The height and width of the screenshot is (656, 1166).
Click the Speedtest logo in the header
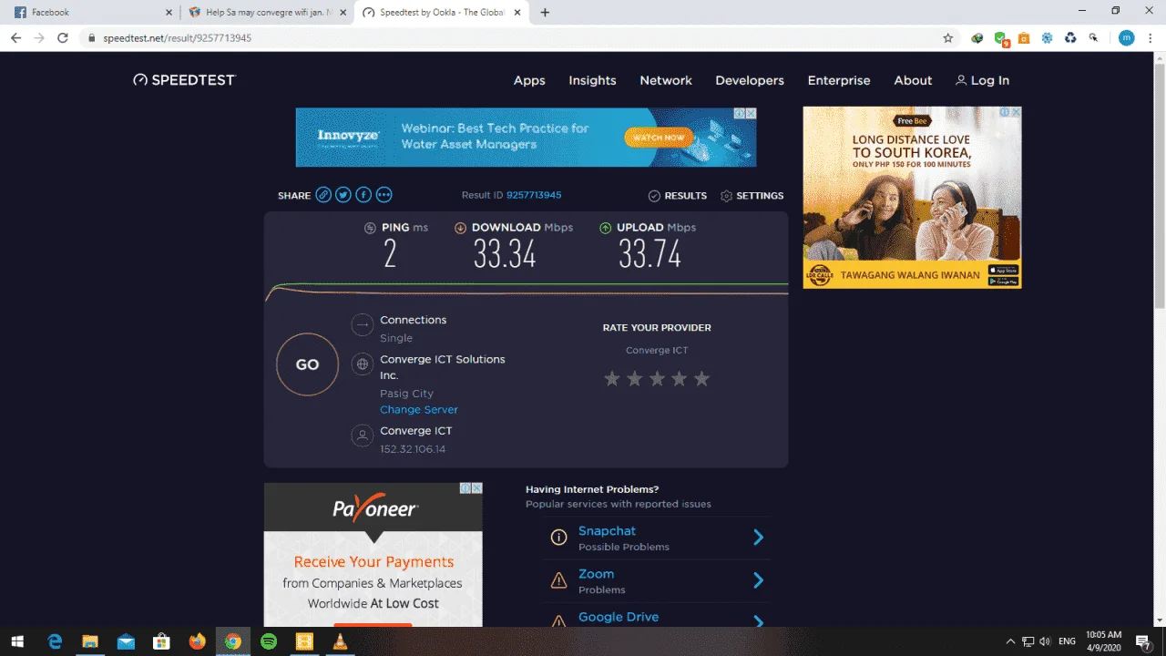[184, 80]
